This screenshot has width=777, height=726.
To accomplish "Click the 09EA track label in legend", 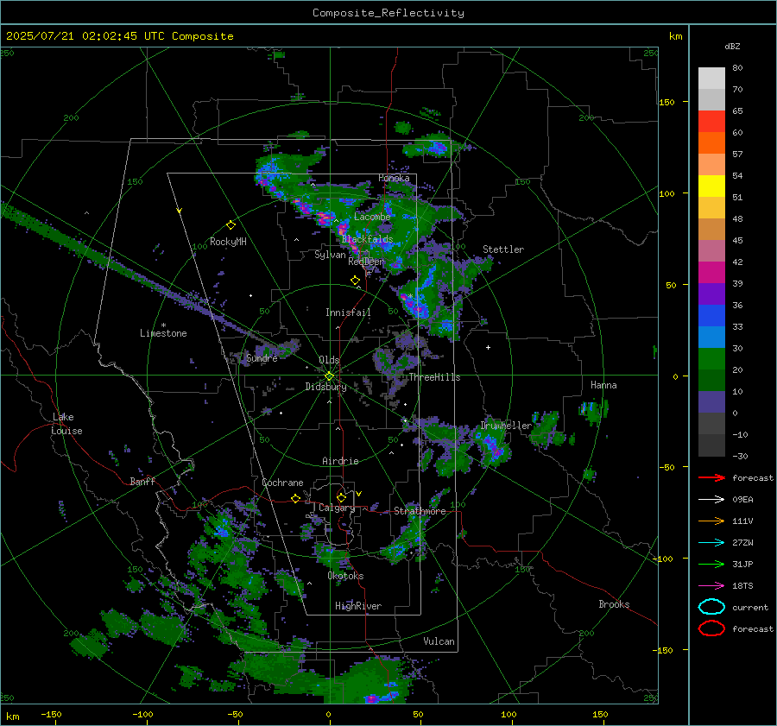I will tap(742, 500).
